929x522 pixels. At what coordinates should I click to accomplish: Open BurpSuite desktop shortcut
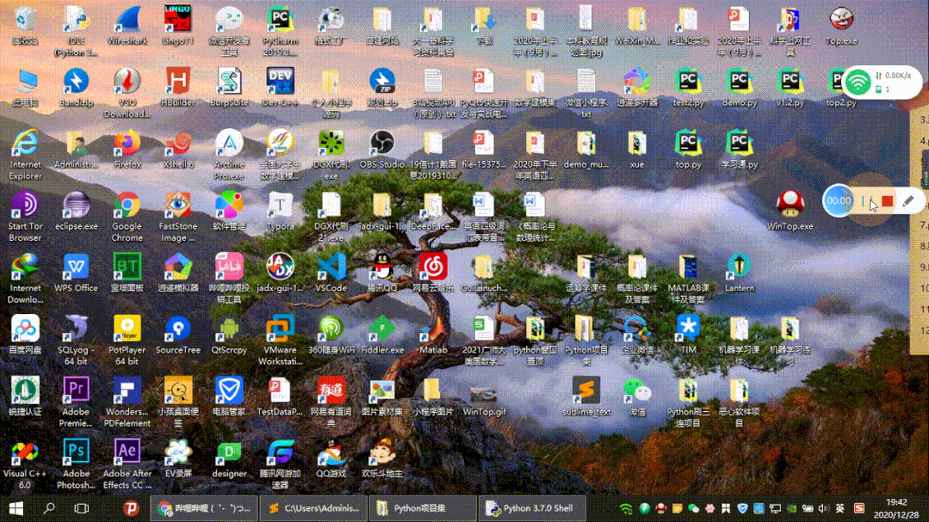point(229,88)
